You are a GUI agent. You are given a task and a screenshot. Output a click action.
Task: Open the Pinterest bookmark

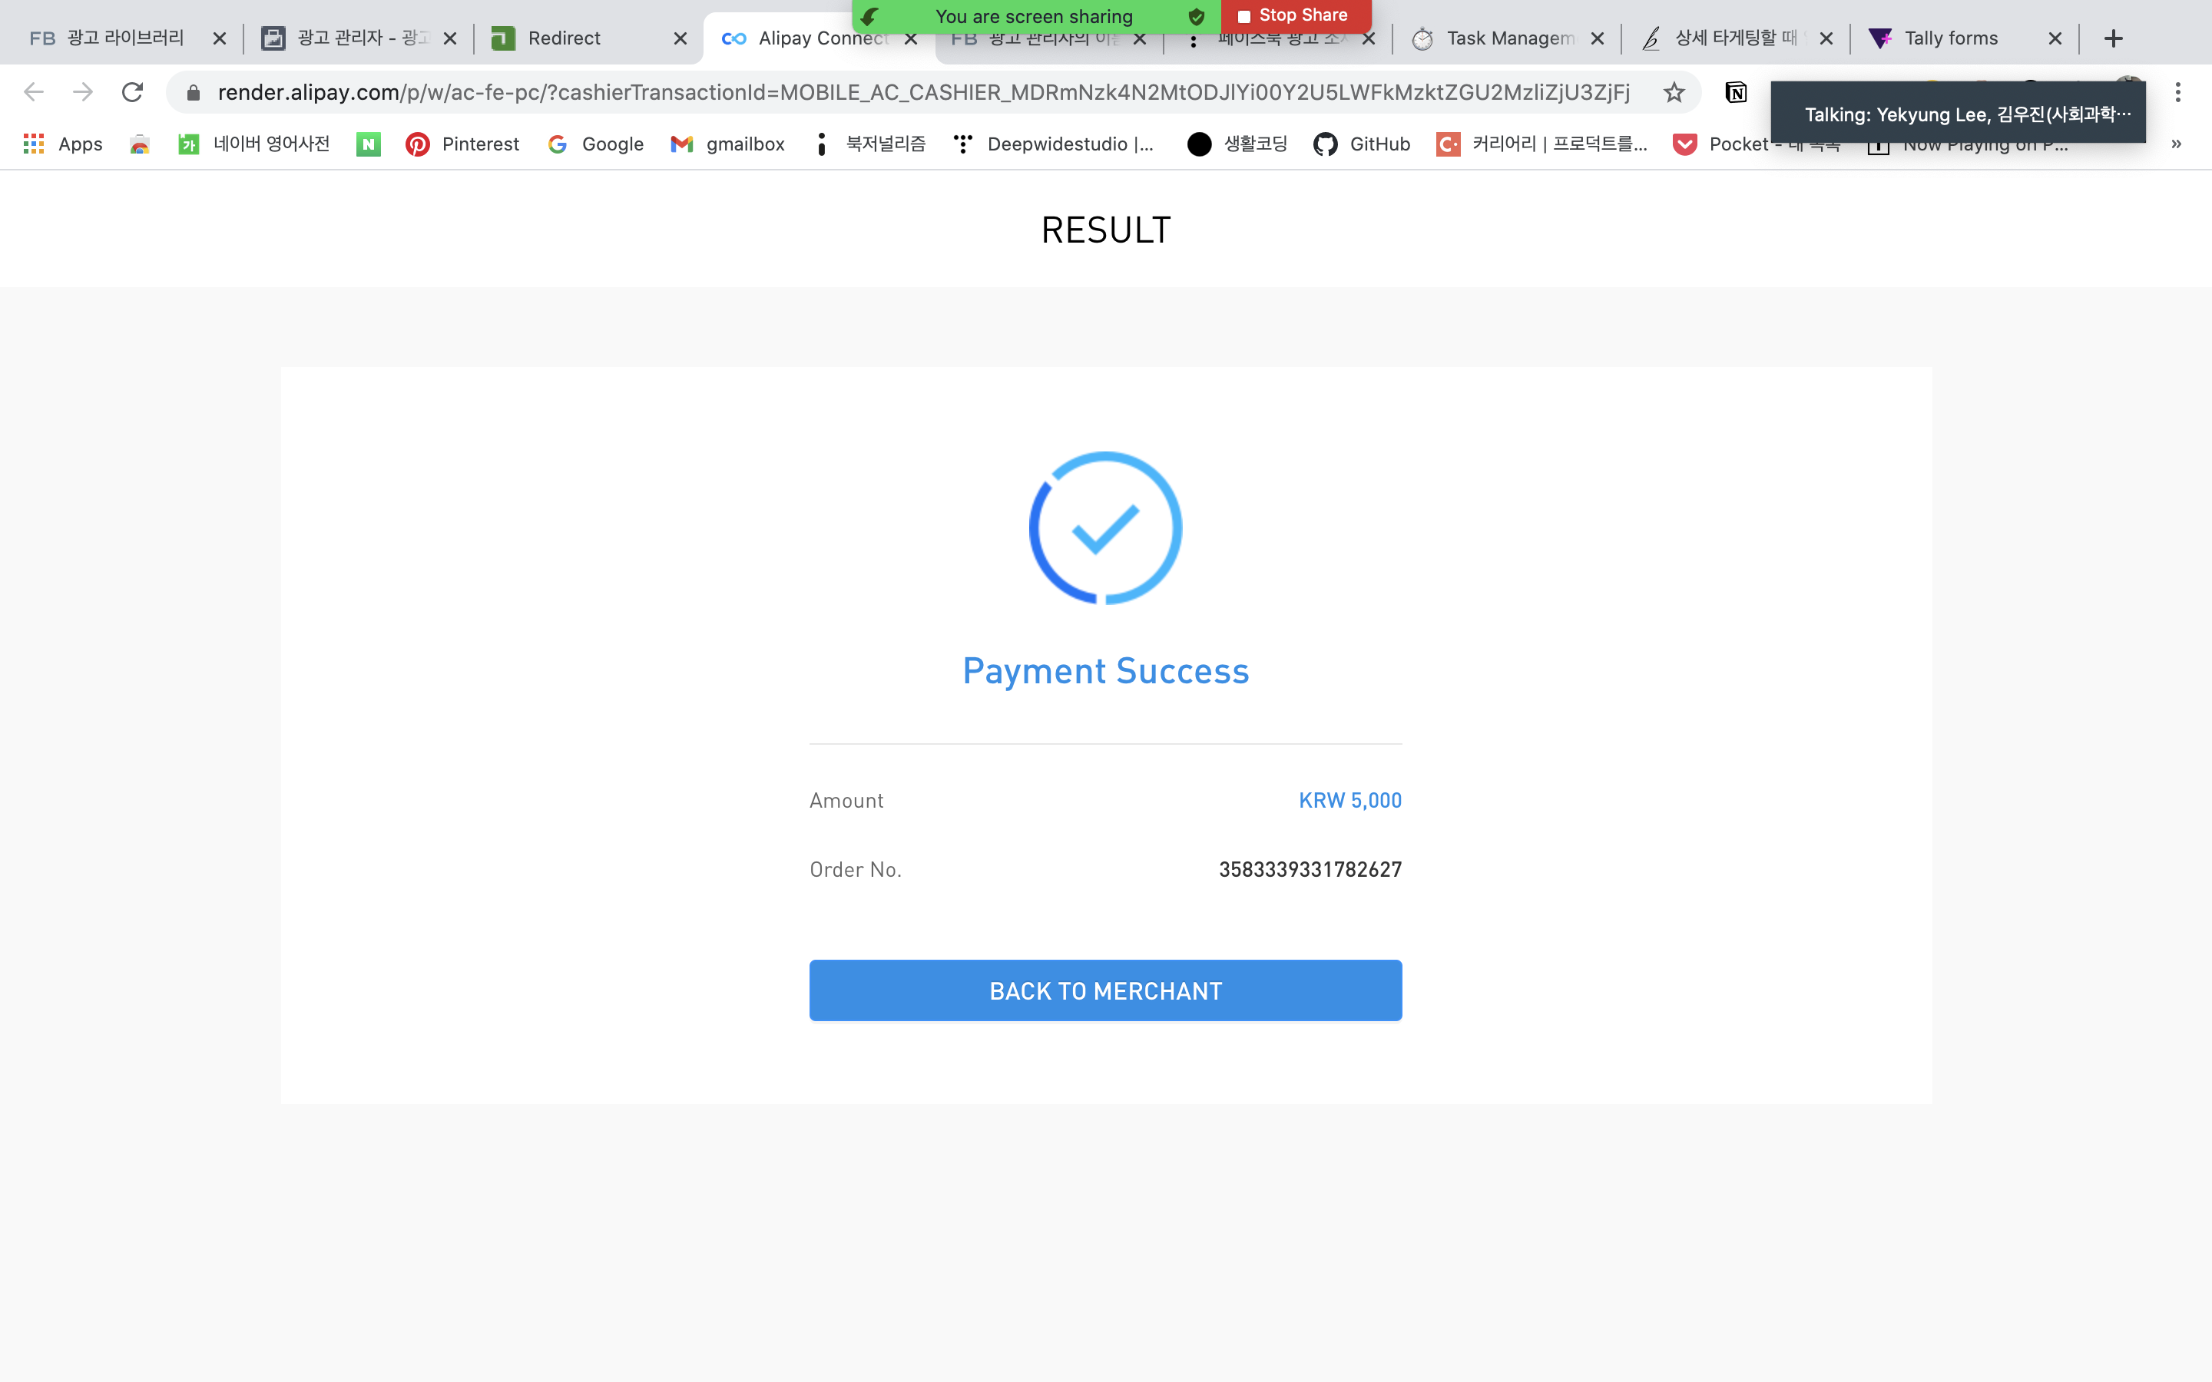coord(462,144)
